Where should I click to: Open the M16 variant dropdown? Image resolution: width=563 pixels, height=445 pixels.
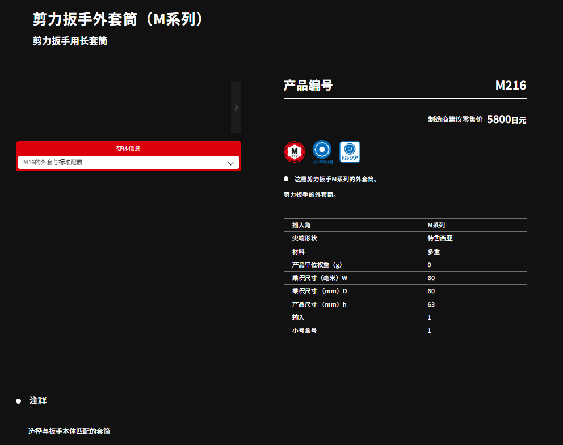pyautogui.click(x=128, y=163)
